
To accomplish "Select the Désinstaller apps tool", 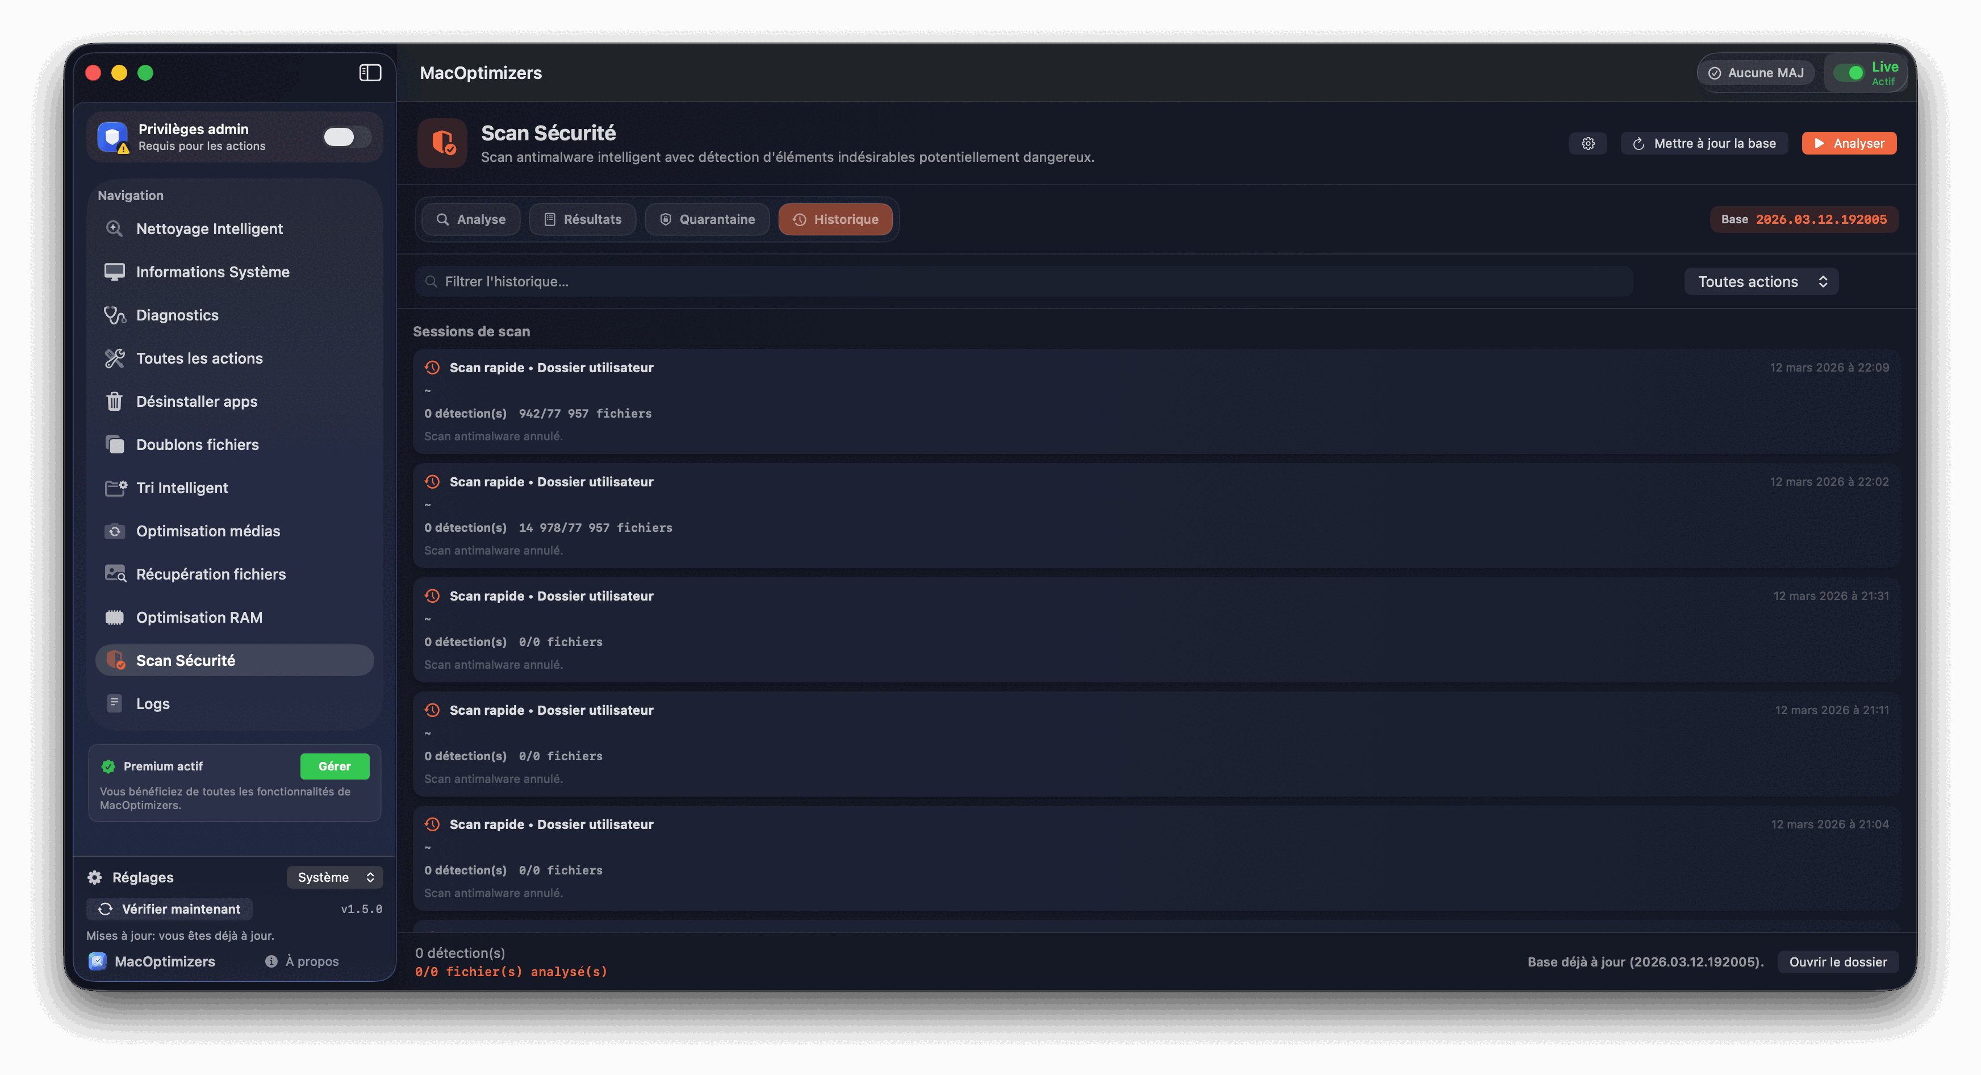I will [x=197, y=401].
